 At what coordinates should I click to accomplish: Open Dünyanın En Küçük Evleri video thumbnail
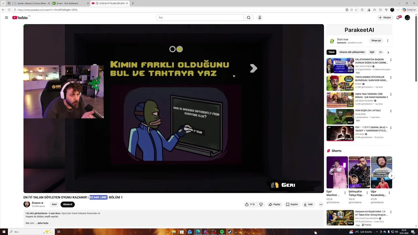click(x=340, y=218)
